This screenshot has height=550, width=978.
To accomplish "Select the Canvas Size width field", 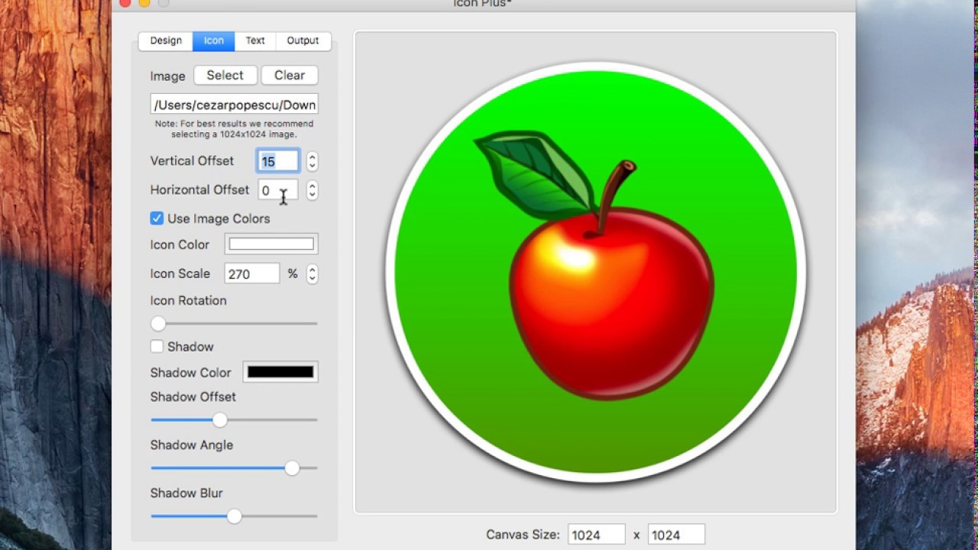I will pos(596,534).
